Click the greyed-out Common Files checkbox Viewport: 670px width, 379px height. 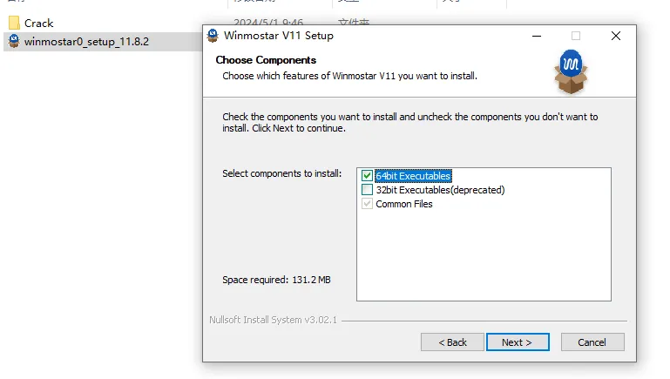(x=367, y=204)
